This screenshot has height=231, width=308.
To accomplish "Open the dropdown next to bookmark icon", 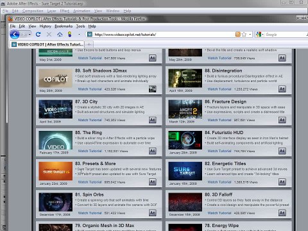I will (x=79, y=34).
